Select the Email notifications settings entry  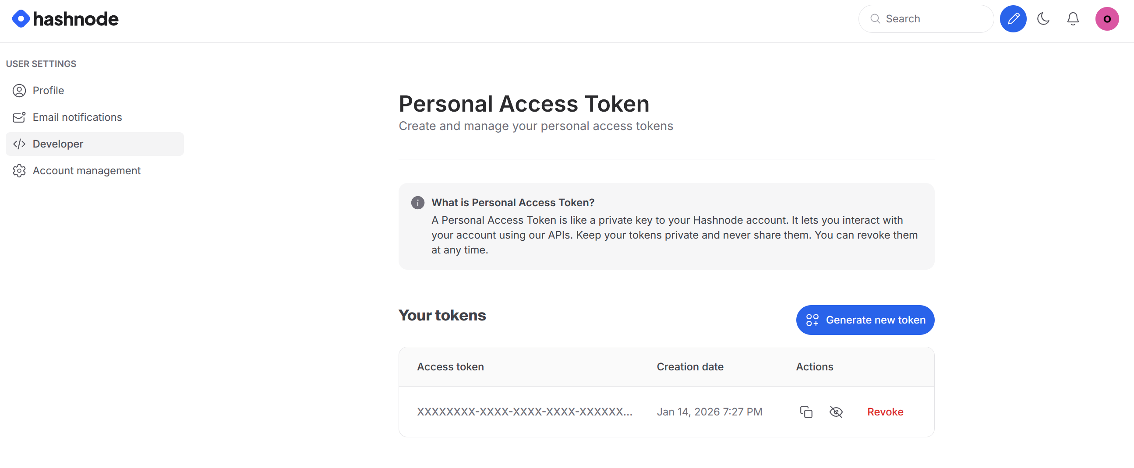click(78, 117)
